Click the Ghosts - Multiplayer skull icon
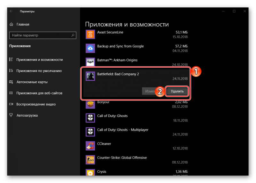 (90, 132)
